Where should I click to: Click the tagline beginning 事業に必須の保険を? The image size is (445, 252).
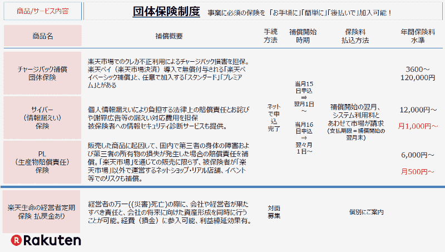[x=299, y=13]
